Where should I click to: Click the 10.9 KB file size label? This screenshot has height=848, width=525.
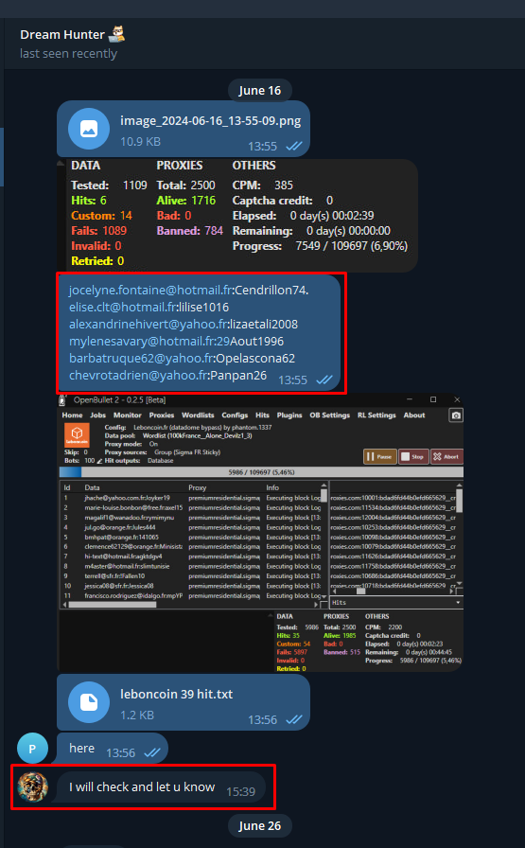coord(140,142)
